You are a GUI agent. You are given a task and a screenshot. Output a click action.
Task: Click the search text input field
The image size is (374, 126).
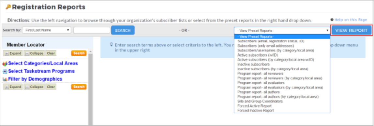(x=92, y=30)
